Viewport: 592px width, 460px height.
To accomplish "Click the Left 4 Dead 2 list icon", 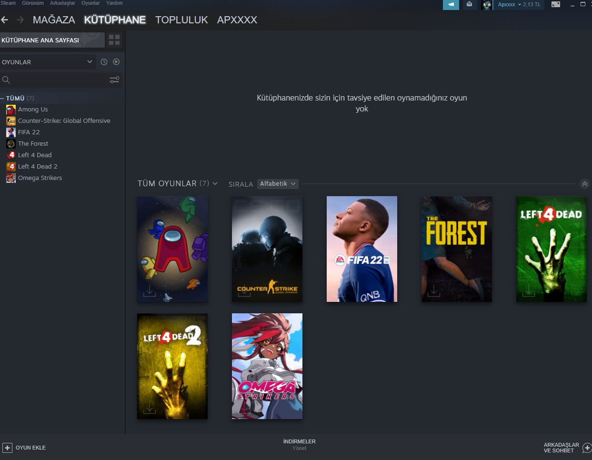I will point(10,167).
